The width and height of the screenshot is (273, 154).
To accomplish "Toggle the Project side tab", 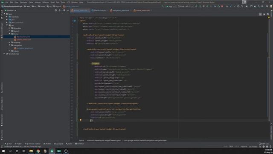I will [x=2, y=14].
